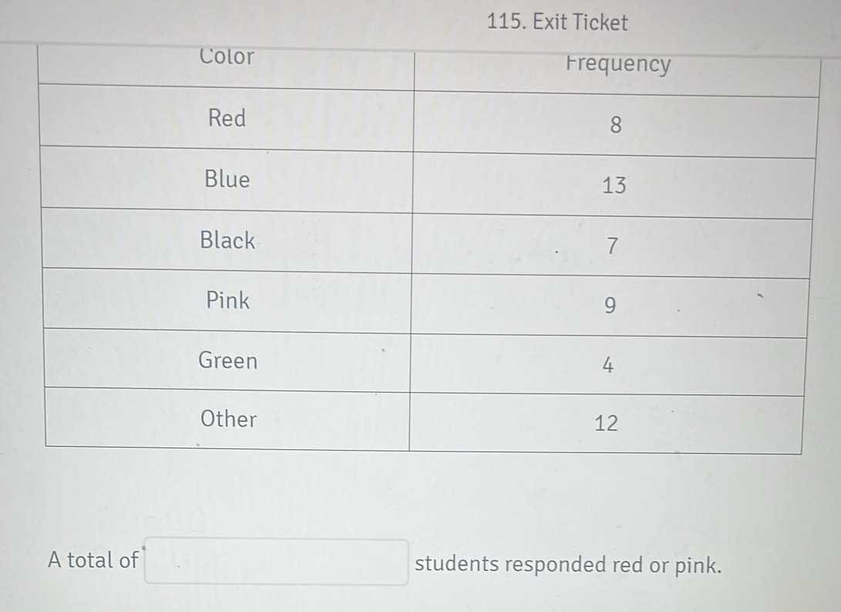
Task: Select the "Frequency" column header
Action: [618, 64]
